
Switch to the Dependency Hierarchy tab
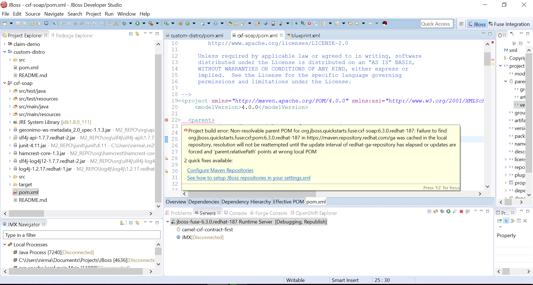click(246, 202)
